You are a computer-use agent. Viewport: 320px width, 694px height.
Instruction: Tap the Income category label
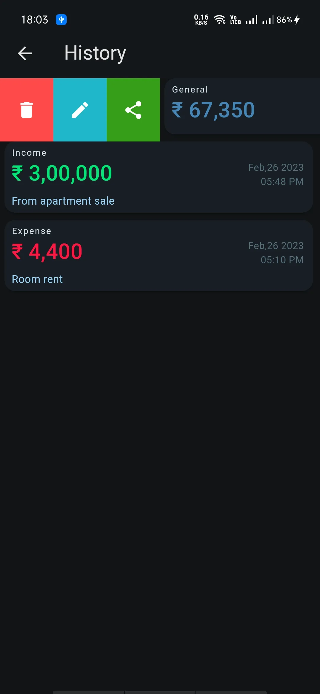point(29,153)
